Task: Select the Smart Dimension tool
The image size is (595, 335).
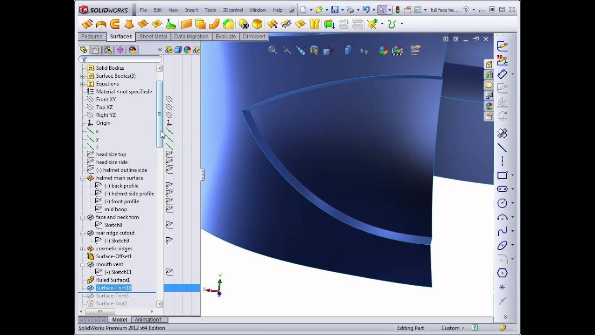Action: [502, 74]
